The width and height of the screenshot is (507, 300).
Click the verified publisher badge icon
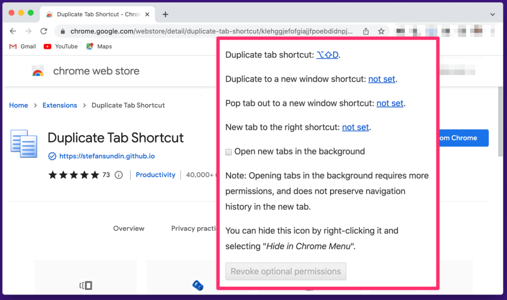[x=52, y=156]
